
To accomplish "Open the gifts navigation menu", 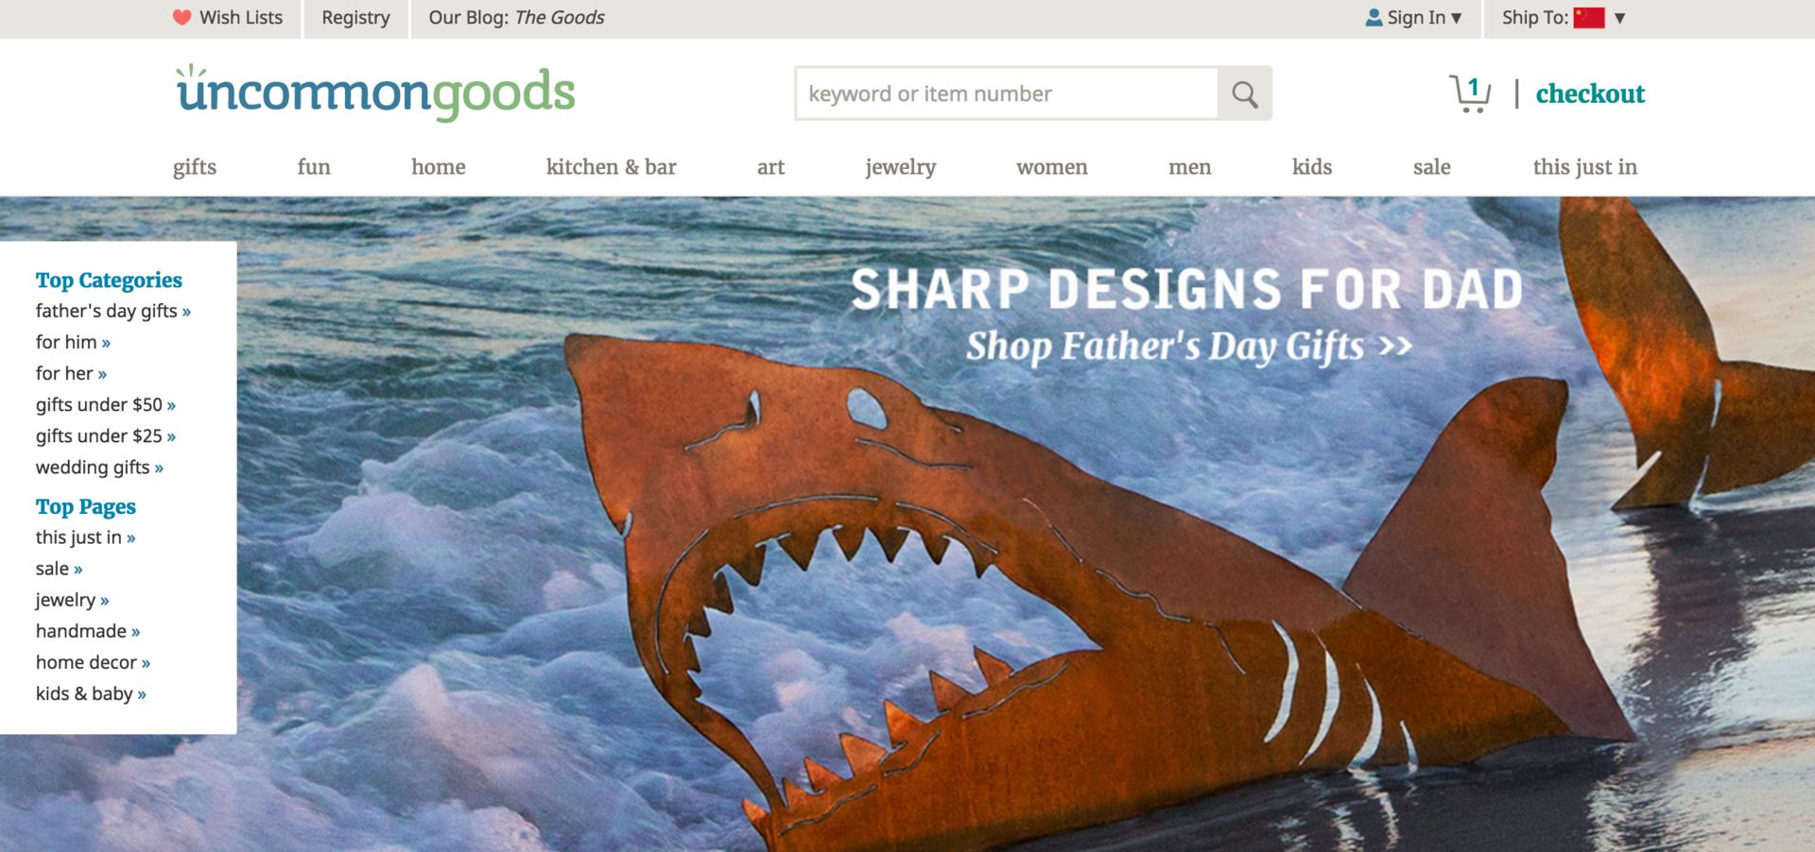I will [195, 167].
